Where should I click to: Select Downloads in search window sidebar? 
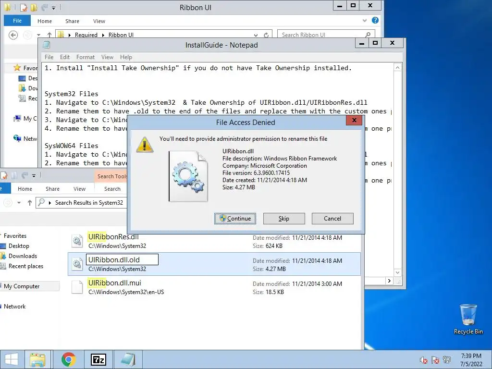pyautogui.click(x=23, y=256)
